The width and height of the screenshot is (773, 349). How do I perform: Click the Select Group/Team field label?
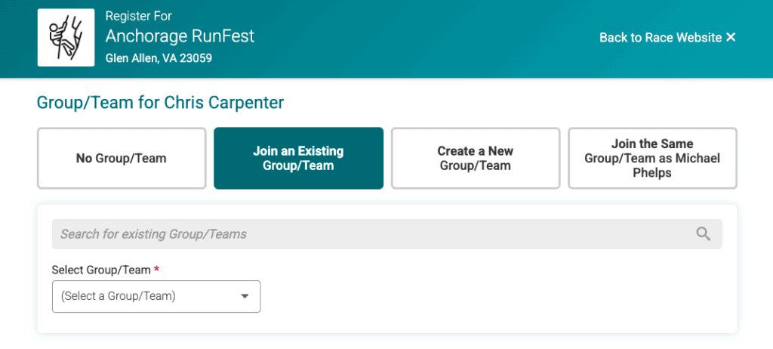(101, 270)
